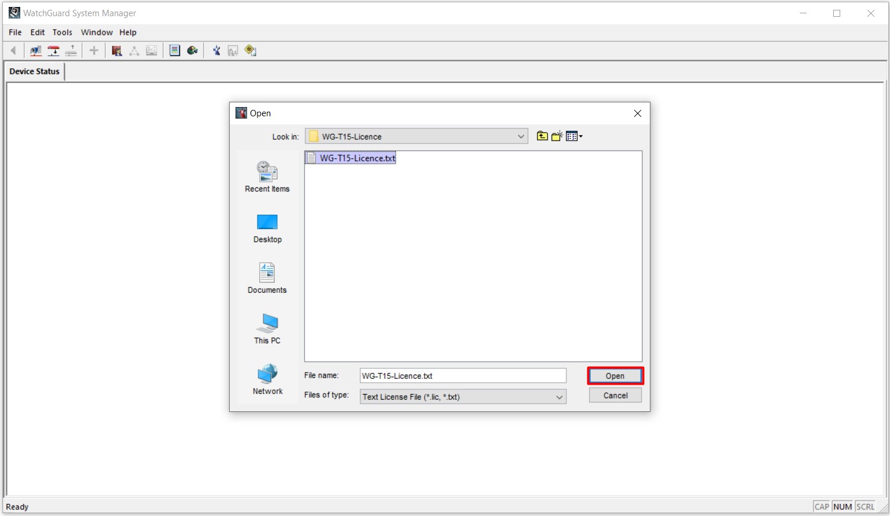Image resolution: width=890 pixels, height=516 pixels.
Task: Click the SCRL indicator in the status bar
Action: [x=865, y=507]
